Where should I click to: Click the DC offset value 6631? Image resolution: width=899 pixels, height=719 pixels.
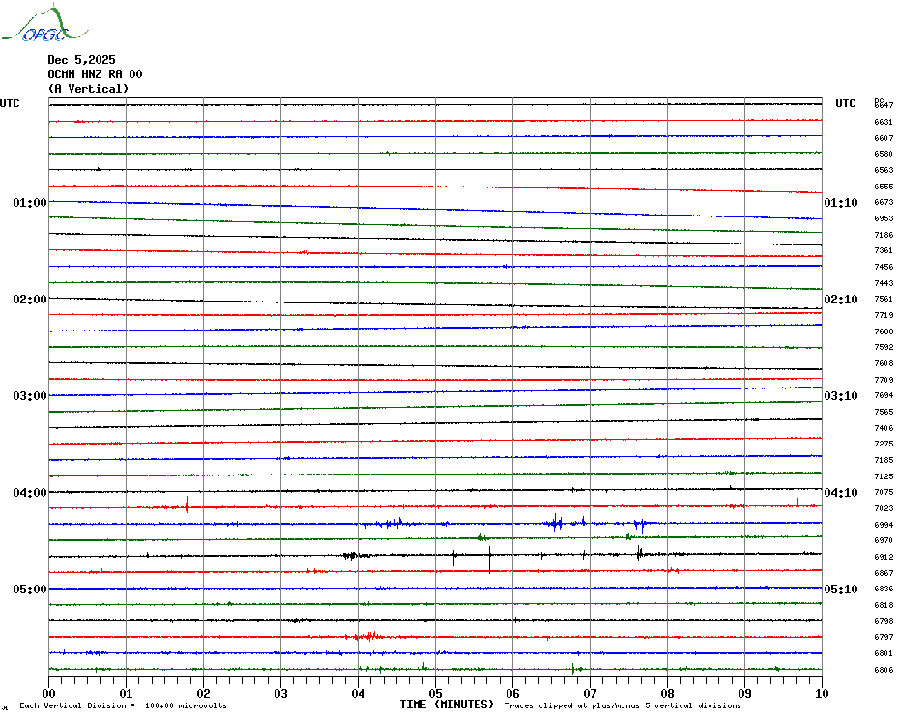883,123
